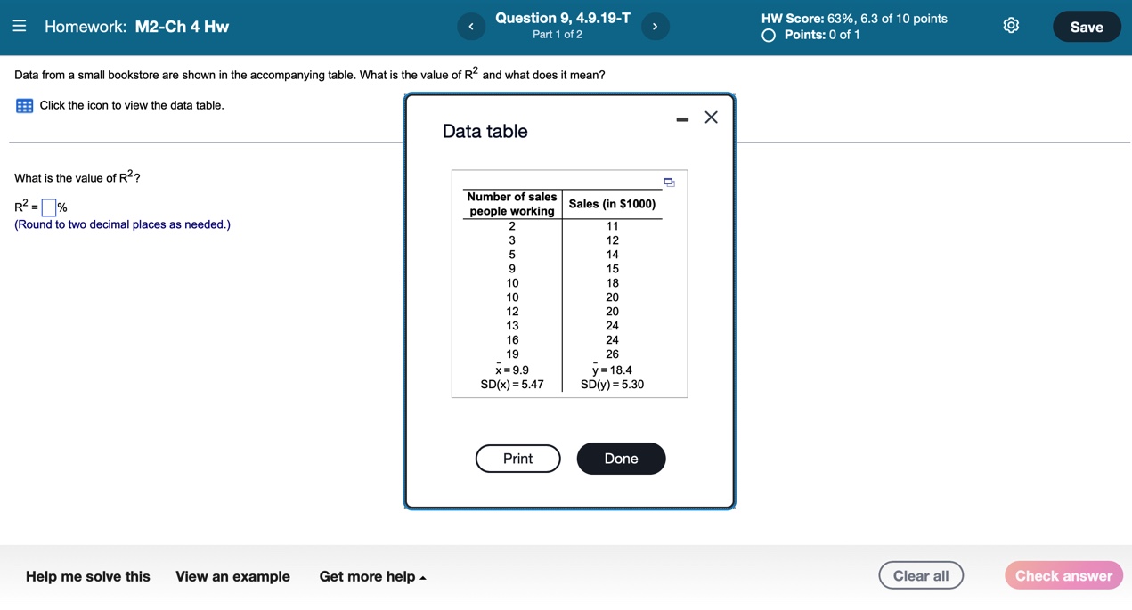Image resolution: width=1132 pixels, height=610 pixels.
Task: Open Help me solve this
Action: point(88,576)
